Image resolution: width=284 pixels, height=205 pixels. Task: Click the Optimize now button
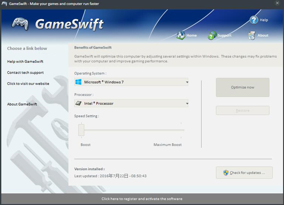coord(242,87)
